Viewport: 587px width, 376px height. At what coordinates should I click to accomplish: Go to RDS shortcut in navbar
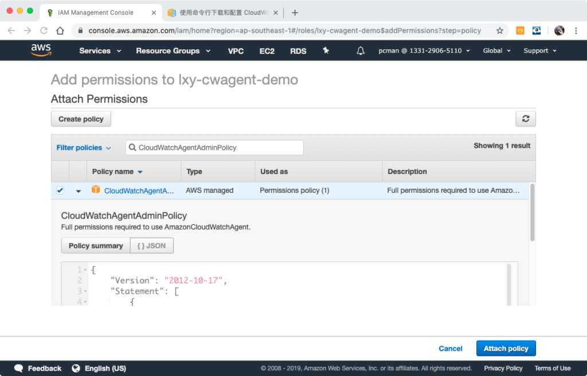tap(298, 51)
